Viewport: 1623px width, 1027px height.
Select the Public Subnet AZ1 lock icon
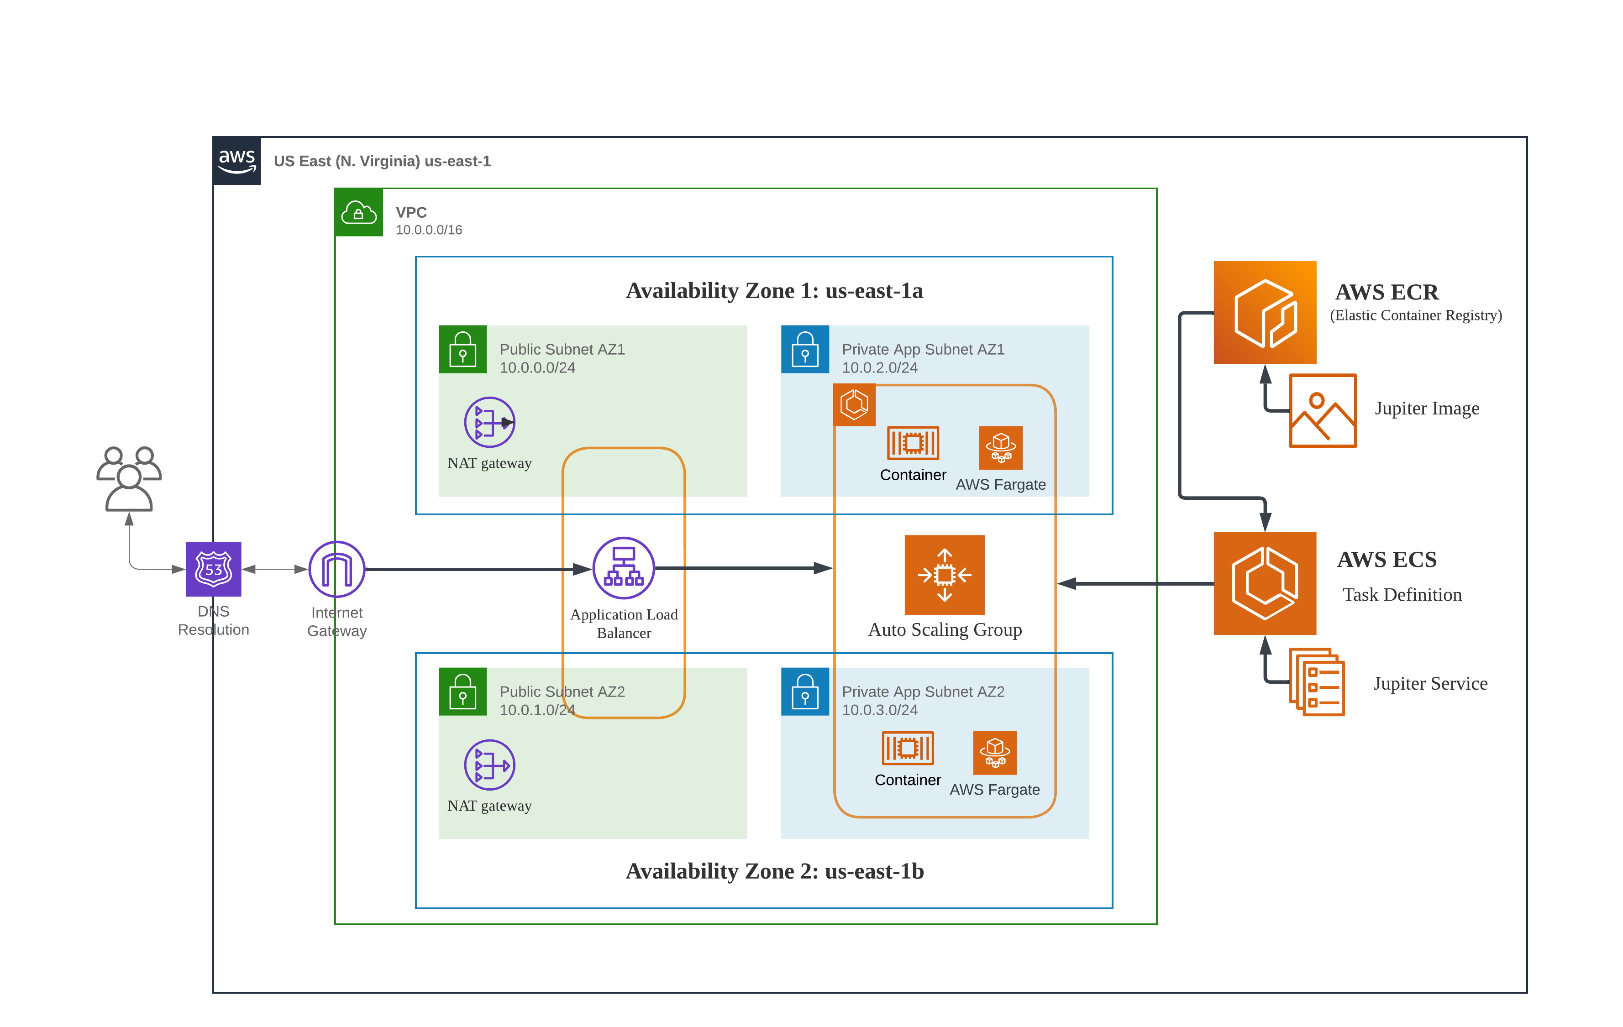462,349
